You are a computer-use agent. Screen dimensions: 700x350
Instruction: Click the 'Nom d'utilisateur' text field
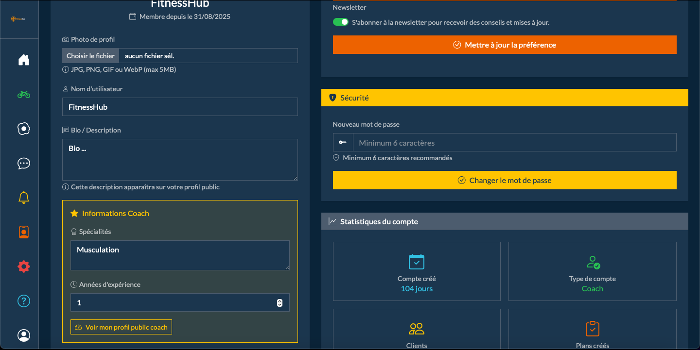tap(180, 107)
